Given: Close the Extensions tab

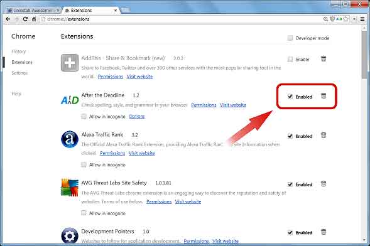Looking at the screenshot, I should pyautogui.click(x=116, y=11).
